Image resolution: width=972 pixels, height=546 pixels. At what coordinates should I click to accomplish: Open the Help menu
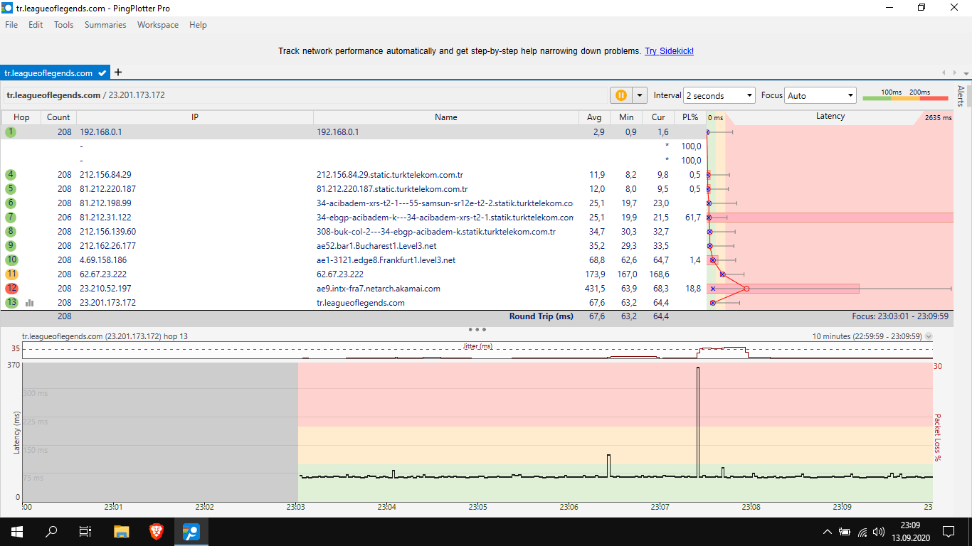pyautogui.click(x=198, y=25)
